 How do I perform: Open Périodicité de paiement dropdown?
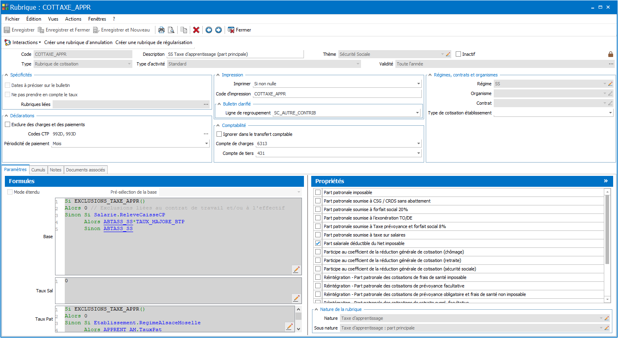(206, 144)
